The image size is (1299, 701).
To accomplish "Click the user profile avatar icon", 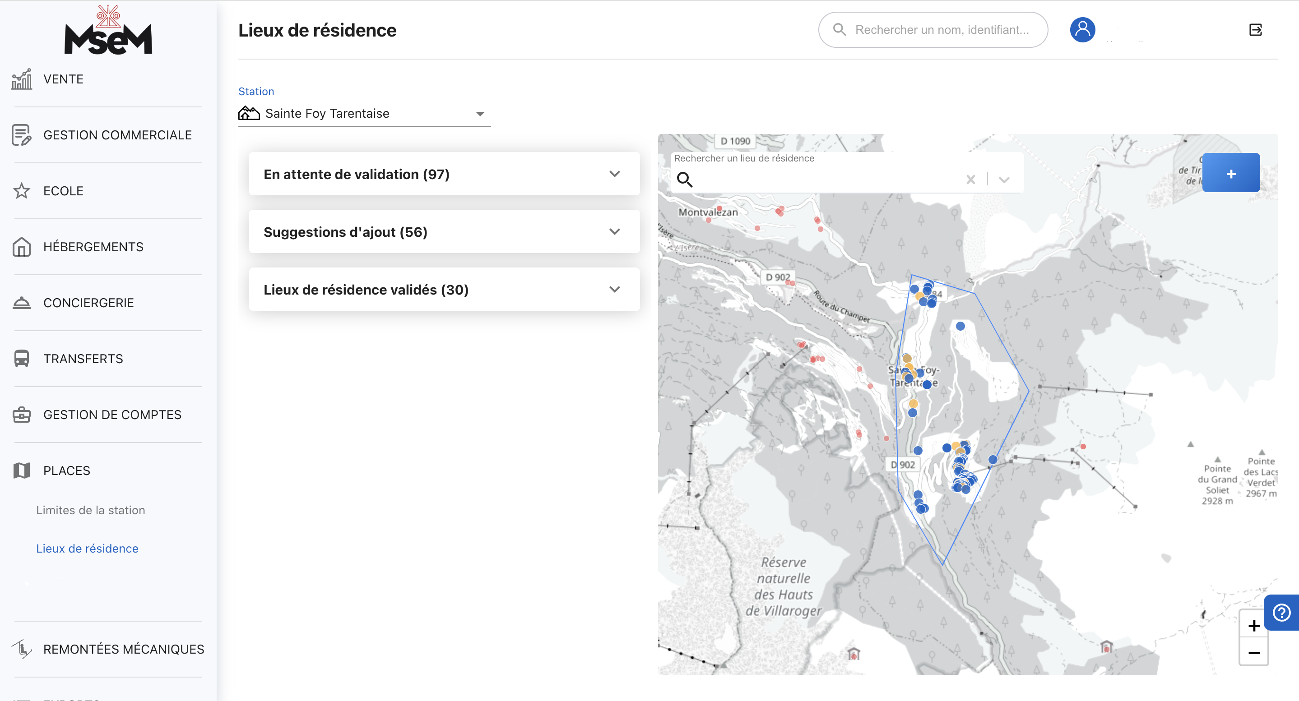I will [1082, 30].
